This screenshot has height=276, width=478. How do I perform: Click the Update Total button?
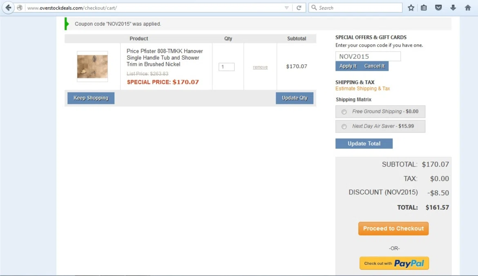pyautogui.click(x=364, y=144)
